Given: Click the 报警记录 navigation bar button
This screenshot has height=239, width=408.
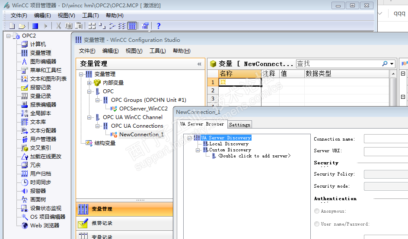Looking at the screenshot, I should (x=124, y=223).
